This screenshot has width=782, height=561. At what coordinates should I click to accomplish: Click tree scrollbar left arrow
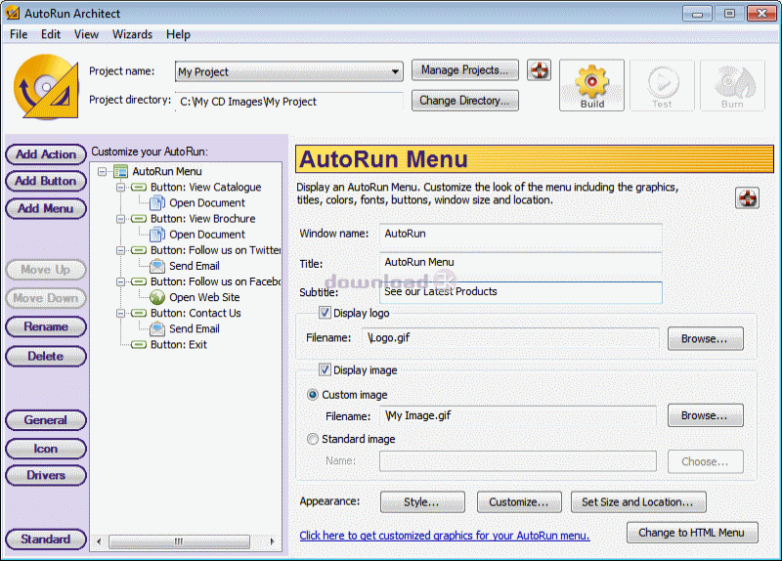click(x=99, y=541)
